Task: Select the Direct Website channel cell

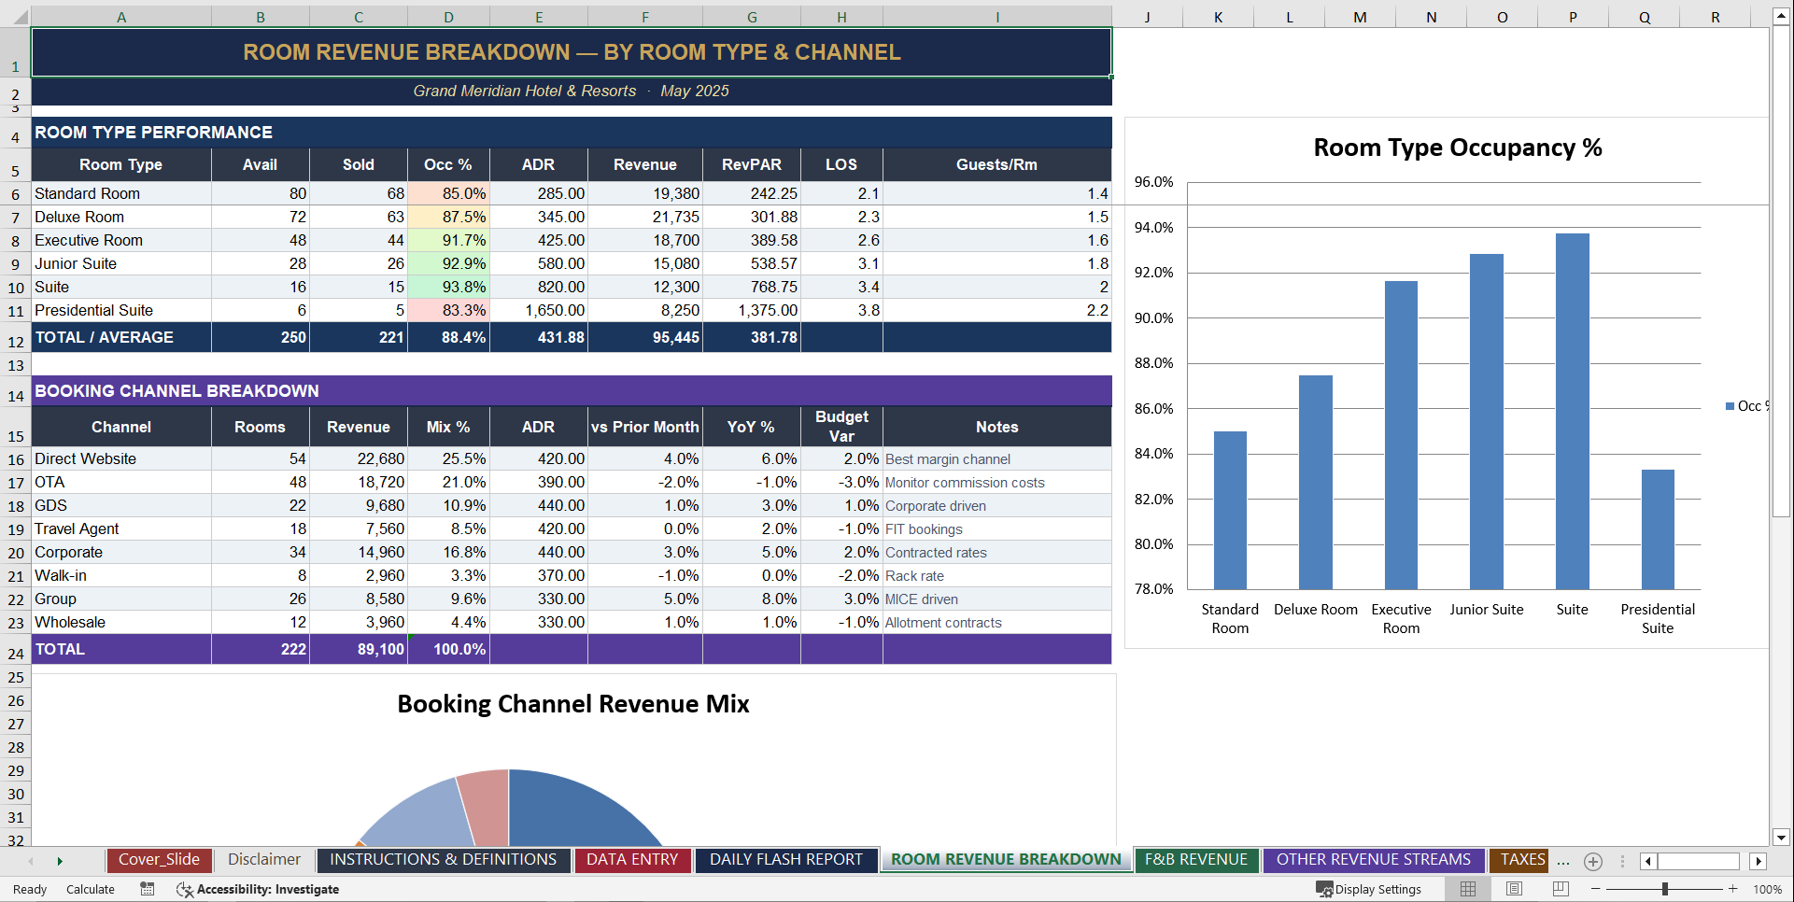Action: pyautogui.click(x=121, y=458)
